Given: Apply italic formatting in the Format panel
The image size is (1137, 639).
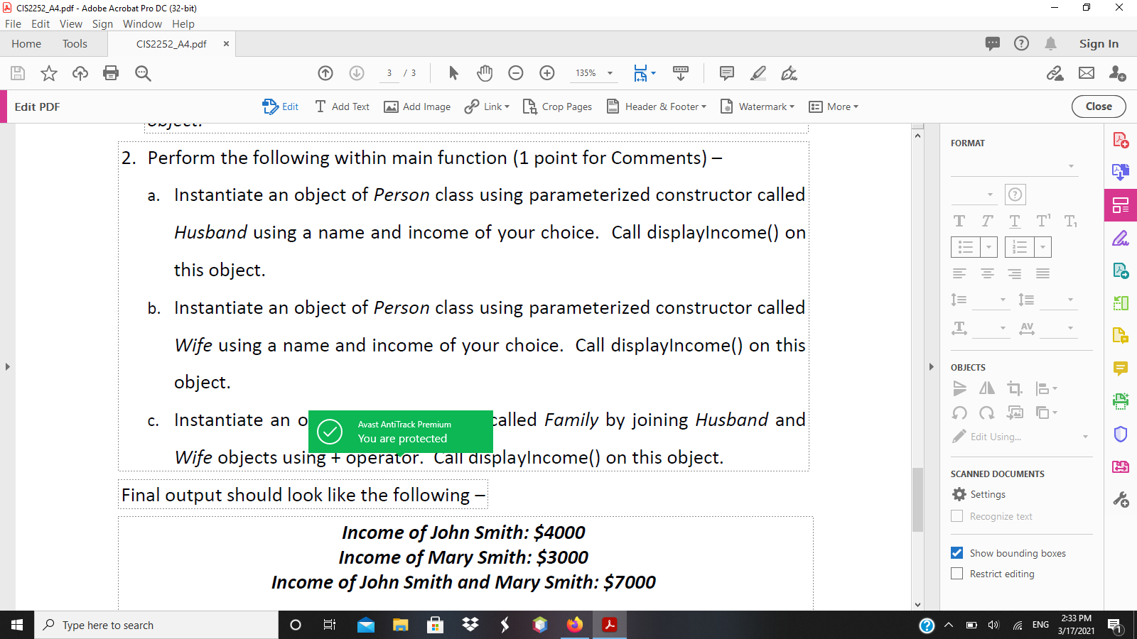Looking at the screenshot, I should [986, 221].
